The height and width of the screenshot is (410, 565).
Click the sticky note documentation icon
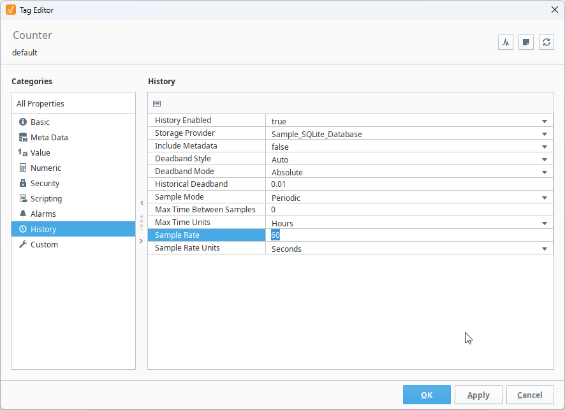pyautogui.click(x=526, y=42)
